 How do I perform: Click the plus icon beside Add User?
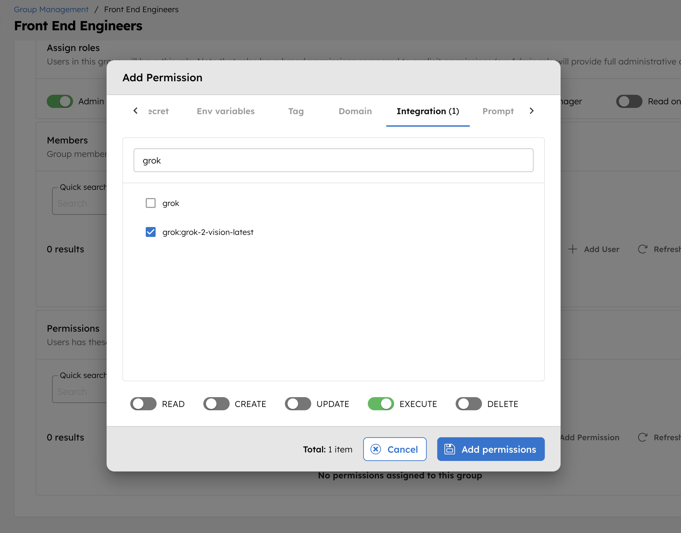(x=573, y=249)
